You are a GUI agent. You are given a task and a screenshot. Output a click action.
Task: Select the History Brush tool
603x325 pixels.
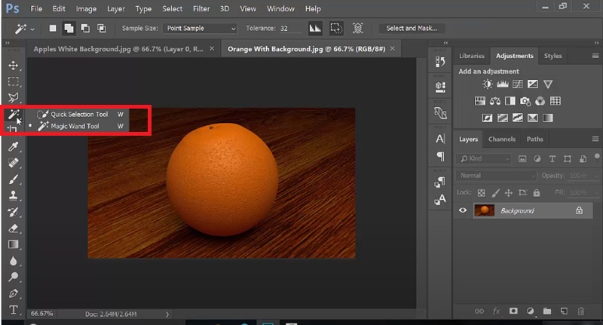[13, 212]
